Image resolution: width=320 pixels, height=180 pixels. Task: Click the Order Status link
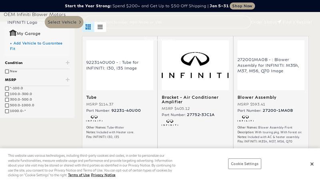(264, 22)
